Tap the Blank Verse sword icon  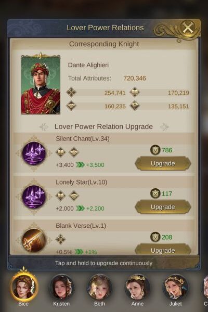tap(34, 240)
